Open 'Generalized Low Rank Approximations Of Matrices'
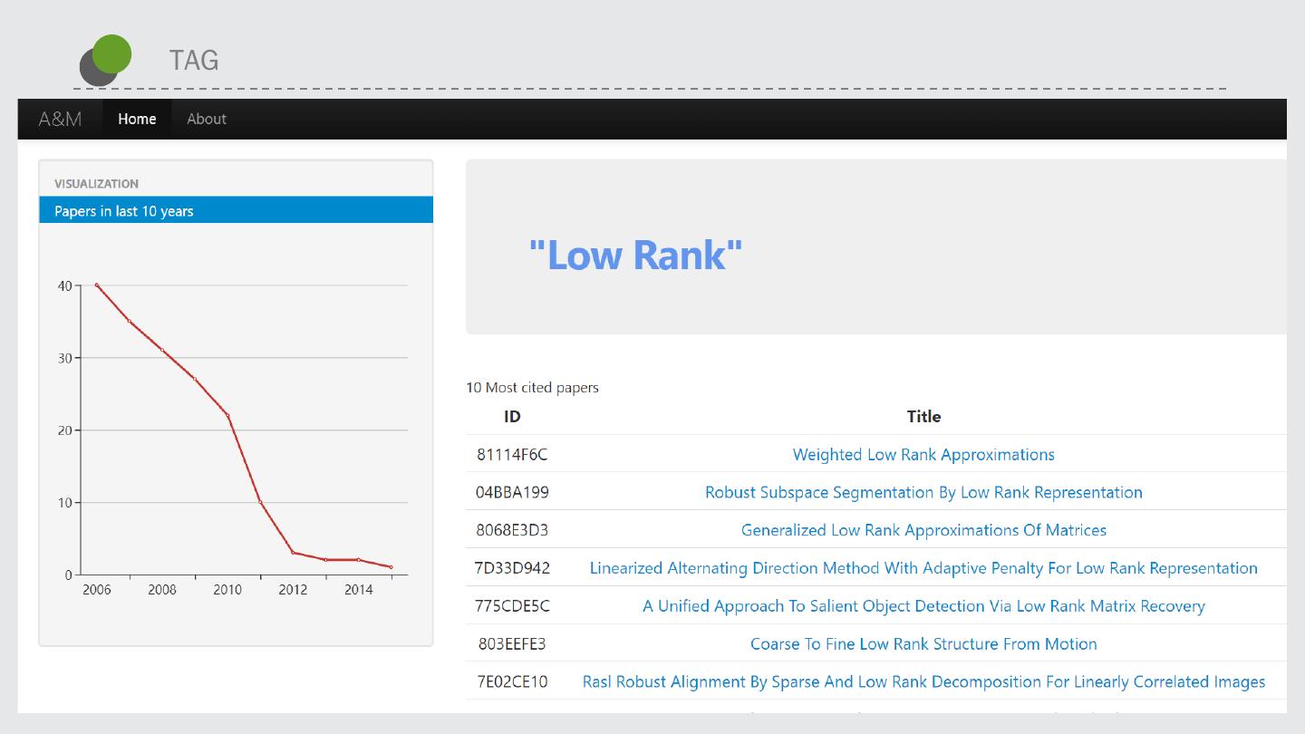Viewport: 1305px width, 734px height. click(x=923, y=531)
